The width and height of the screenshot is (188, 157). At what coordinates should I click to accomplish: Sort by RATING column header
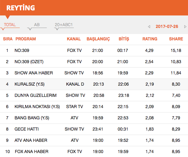(150, 39)
